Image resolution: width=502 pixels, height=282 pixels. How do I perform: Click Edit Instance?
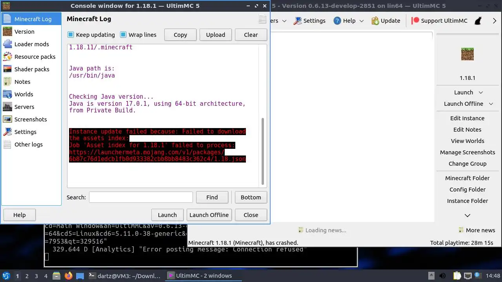[467, 118]
